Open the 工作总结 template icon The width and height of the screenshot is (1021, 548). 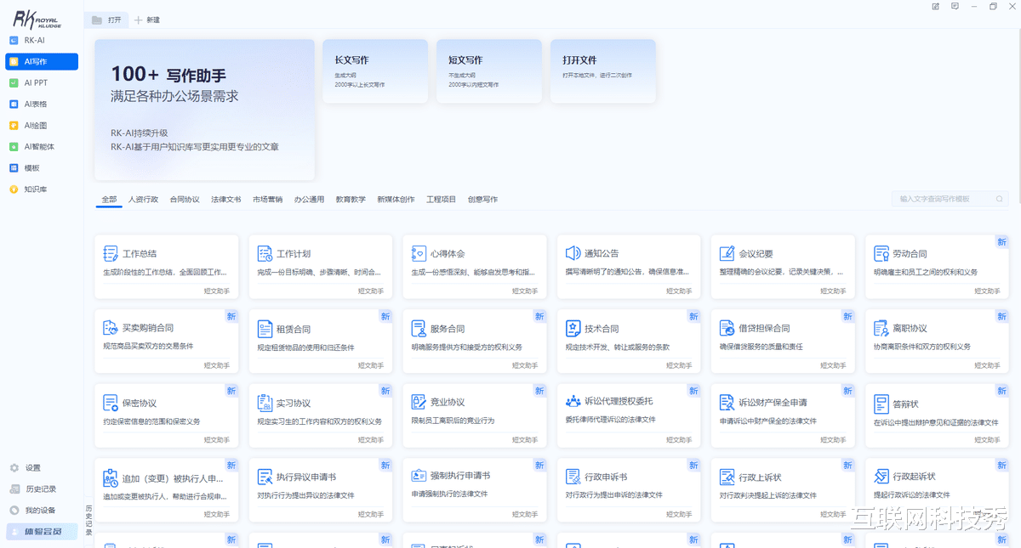point(111,253)
